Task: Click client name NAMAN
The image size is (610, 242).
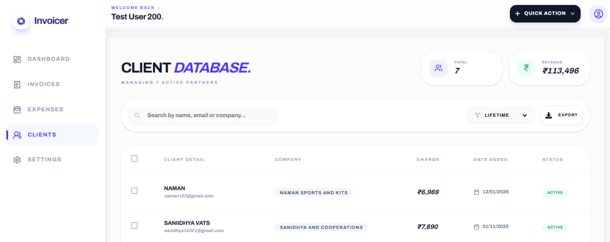Action: tap(174, 188)
